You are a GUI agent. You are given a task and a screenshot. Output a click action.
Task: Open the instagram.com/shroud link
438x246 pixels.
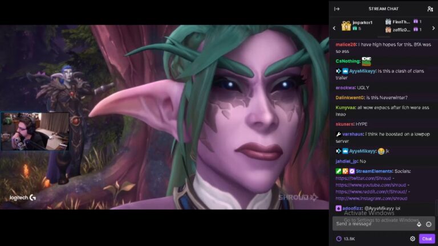tap(371, 199)
